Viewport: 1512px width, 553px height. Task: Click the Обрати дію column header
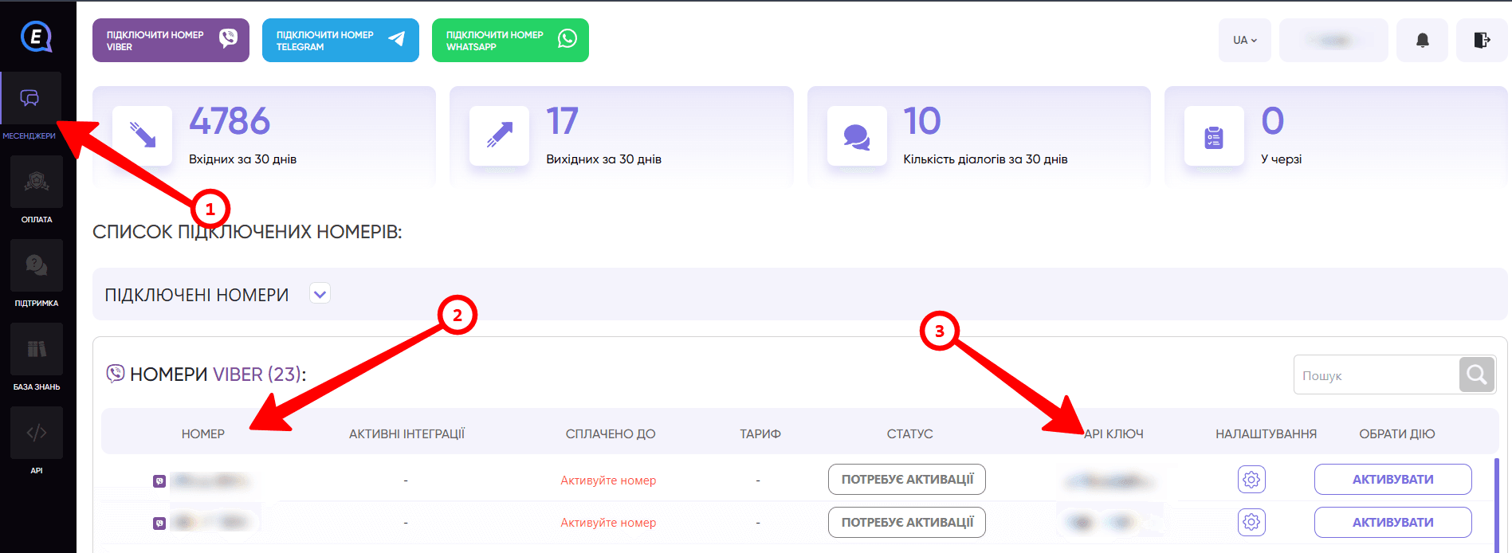pos(1397,434)
